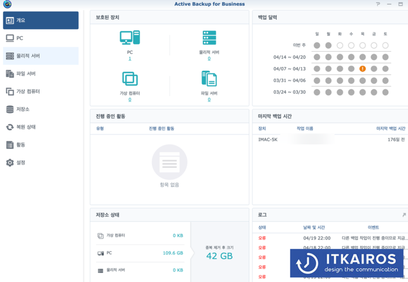Screen dimensions: 408x282
Task: Select the 04/19 22:00 log entry
Action: coord(330,238)
